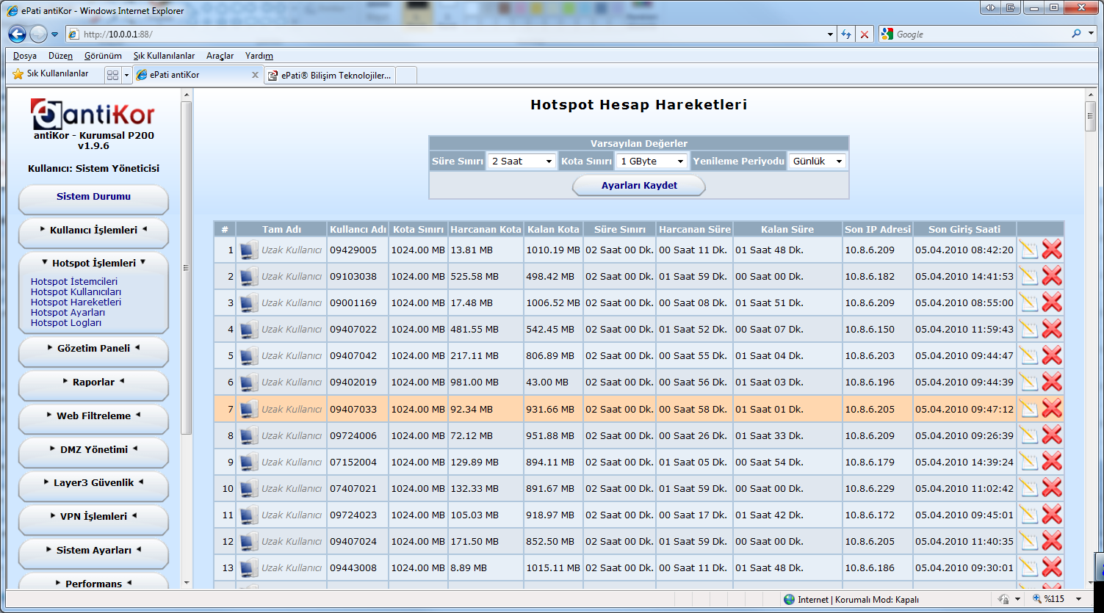This screenshot has width=1104, height=613.
Task: Click Google search magnifier icon
Action: pyautogui.click(x=1076, y=34)
